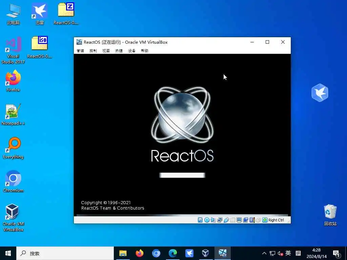Screen dimensions: 347x260
Task: Click the virtualization (V) CPU indicator in status bar
Action: [252, 220]
